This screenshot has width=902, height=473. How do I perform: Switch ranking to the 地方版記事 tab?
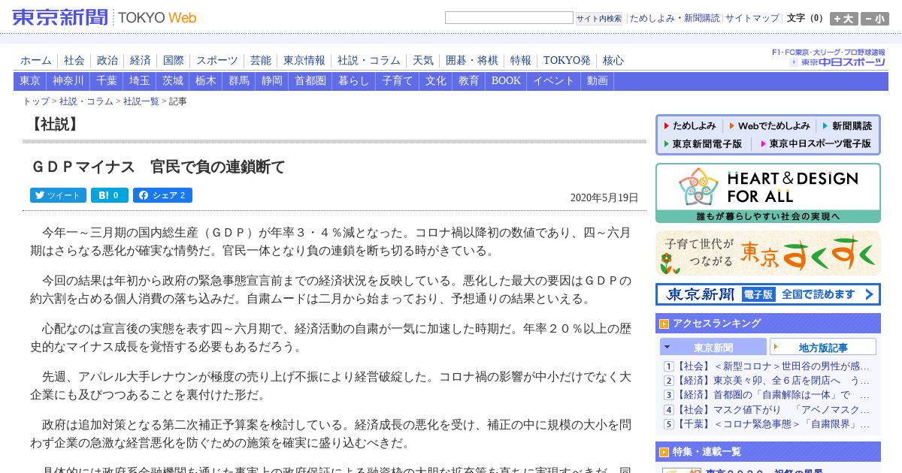[823, 347]
